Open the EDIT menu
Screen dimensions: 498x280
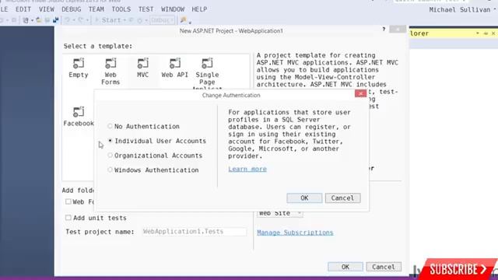click(23, 9)
